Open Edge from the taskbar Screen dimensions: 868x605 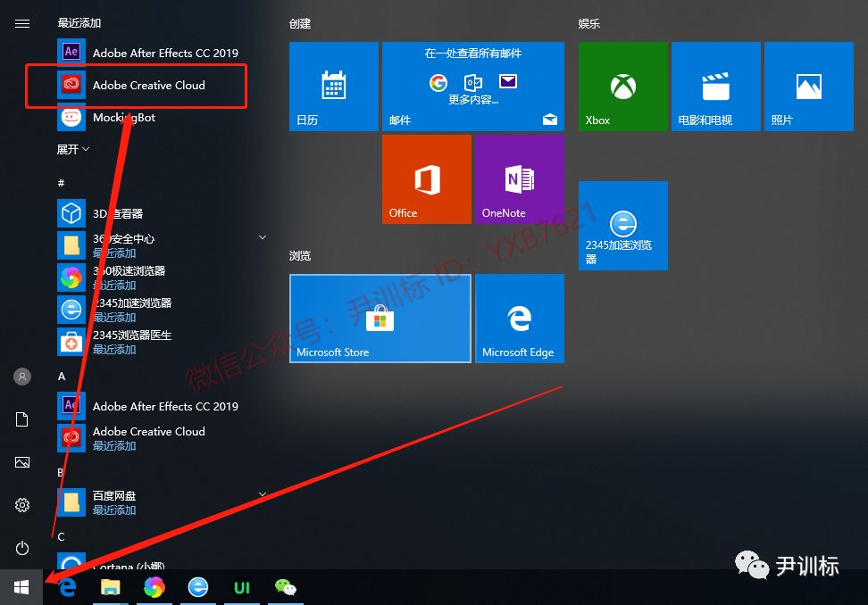(x=67, y=587)
